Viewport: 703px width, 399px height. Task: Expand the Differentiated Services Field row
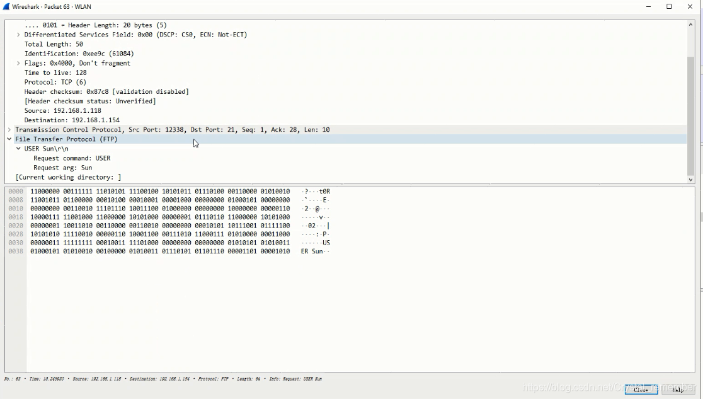18,35
